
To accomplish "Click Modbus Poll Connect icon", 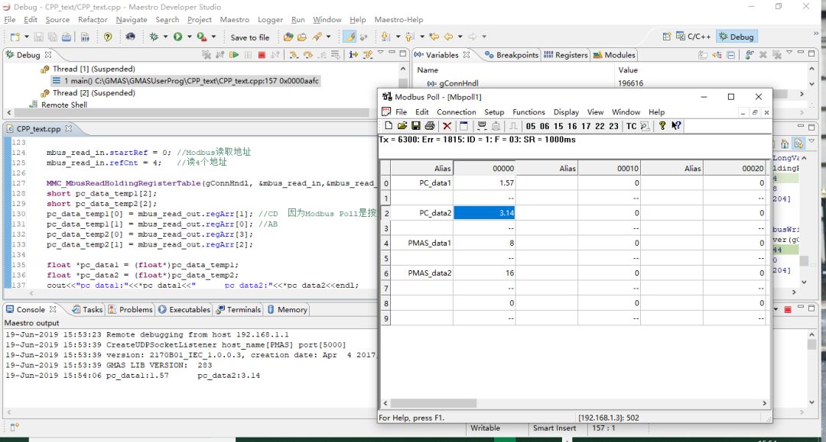I will click(x=482, y=126).
